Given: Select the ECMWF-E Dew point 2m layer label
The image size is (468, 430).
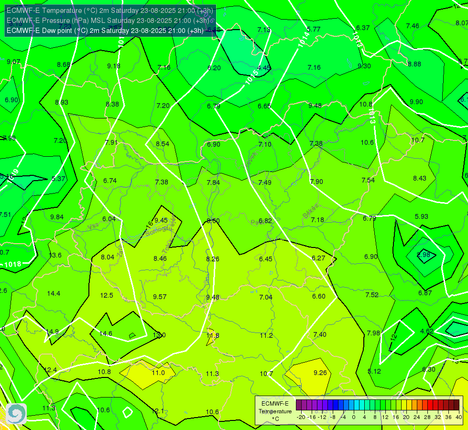Looking at the screenshot, I should point(105,31).
